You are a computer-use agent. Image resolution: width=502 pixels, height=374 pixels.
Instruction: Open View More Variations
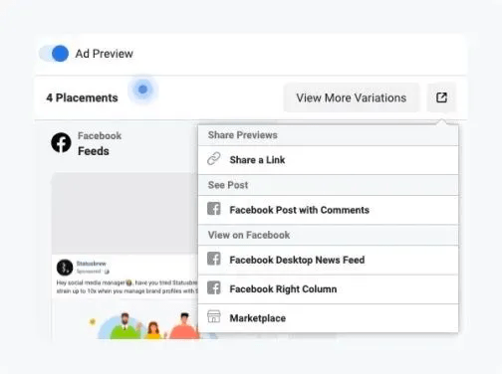point(352,97)
